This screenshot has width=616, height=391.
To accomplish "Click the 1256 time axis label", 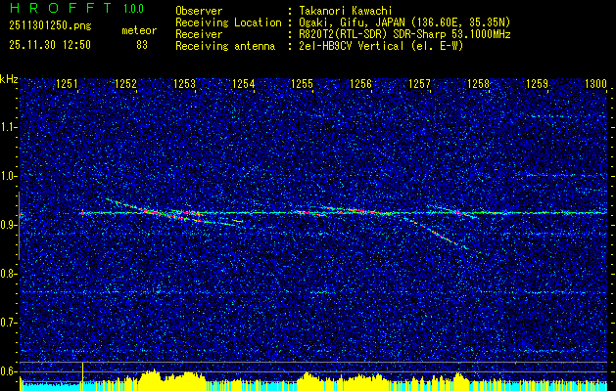I will pyautogui.click(x=360, y=84).
